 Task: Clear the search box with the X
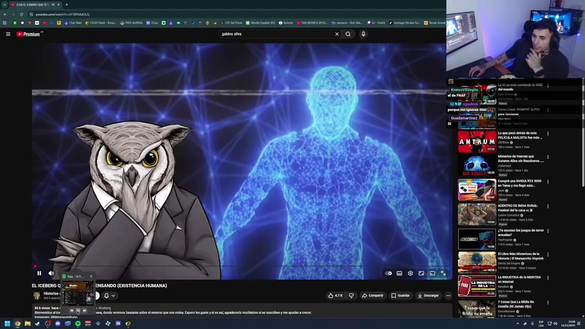(x=337, y=34)
